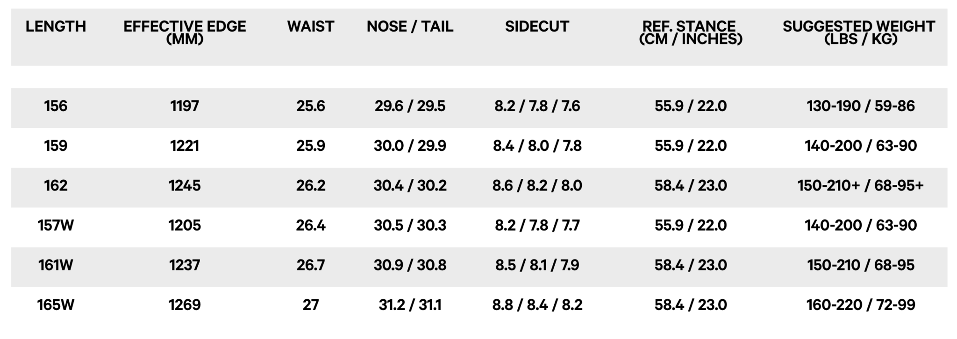Select sidecut value 8.8 / 8.4 / 8.2

click(537, 304)
